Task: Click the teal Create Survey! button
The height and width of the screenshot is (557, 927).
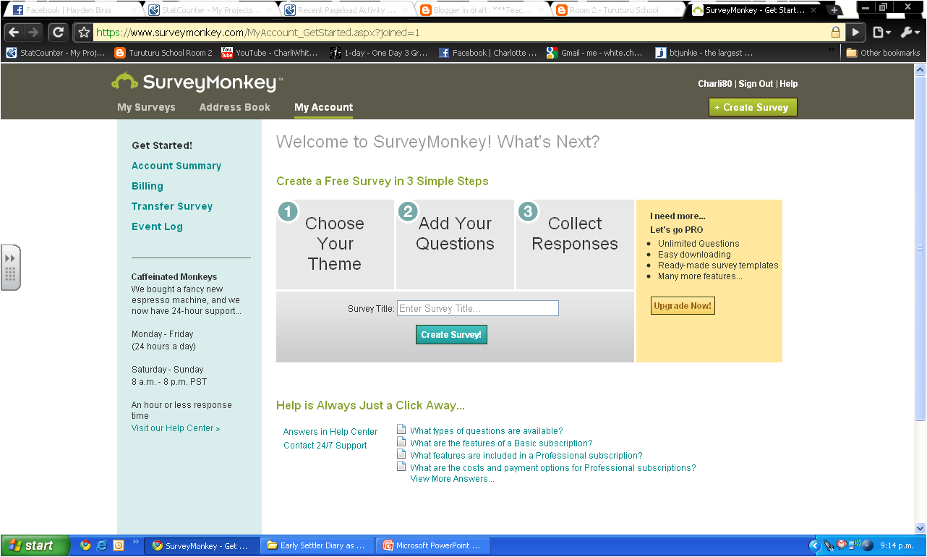Action: tap(451, 334)
